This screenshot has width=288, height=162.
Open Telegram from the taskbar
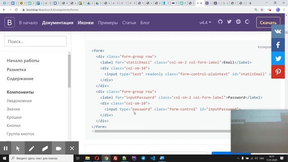tap(143, 158)
